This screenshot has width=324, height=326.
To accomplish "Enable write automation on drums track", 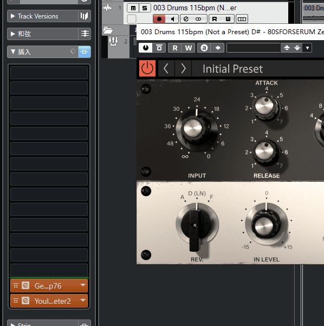I will click(x=228, y=19).
